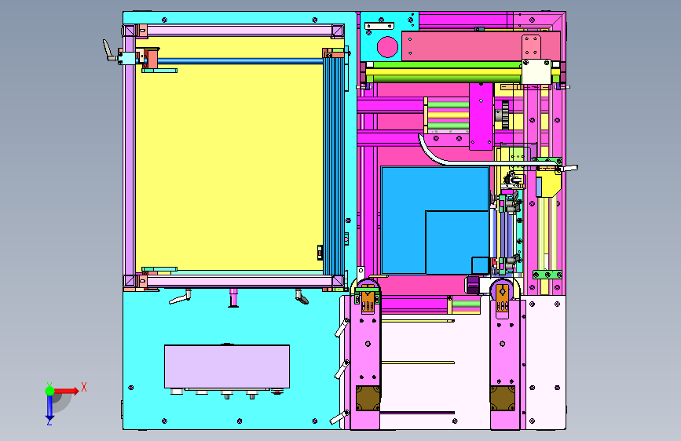The image size is (681, 441).
Task: Click the green Y axis dot on the triad
Action: (x=49, y=391)
